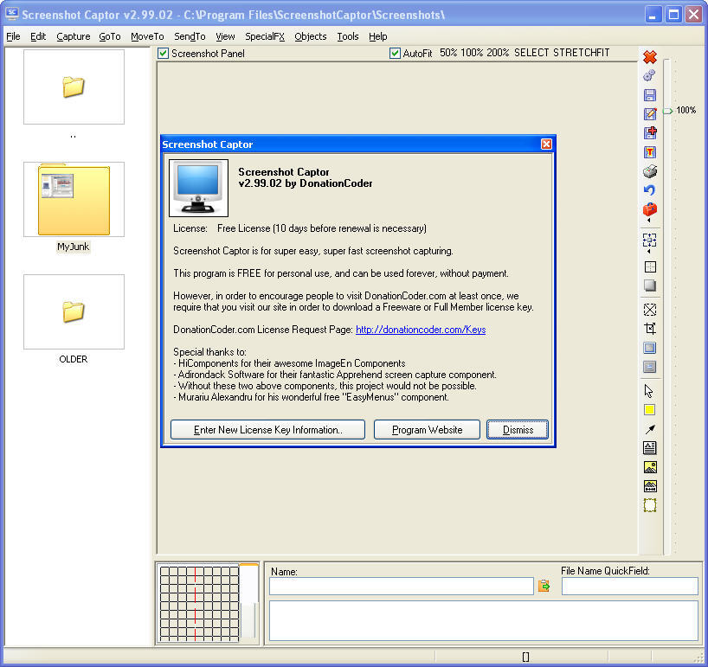Toggle the AutoFit checkbox
This screenshot has height=667, width=708.
(396, 54)
